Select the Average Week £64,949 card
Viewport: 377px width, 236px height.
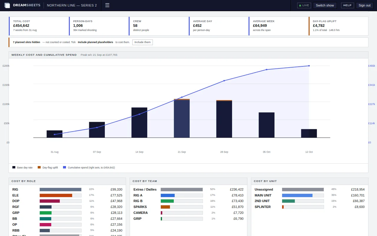click(279, 26)
